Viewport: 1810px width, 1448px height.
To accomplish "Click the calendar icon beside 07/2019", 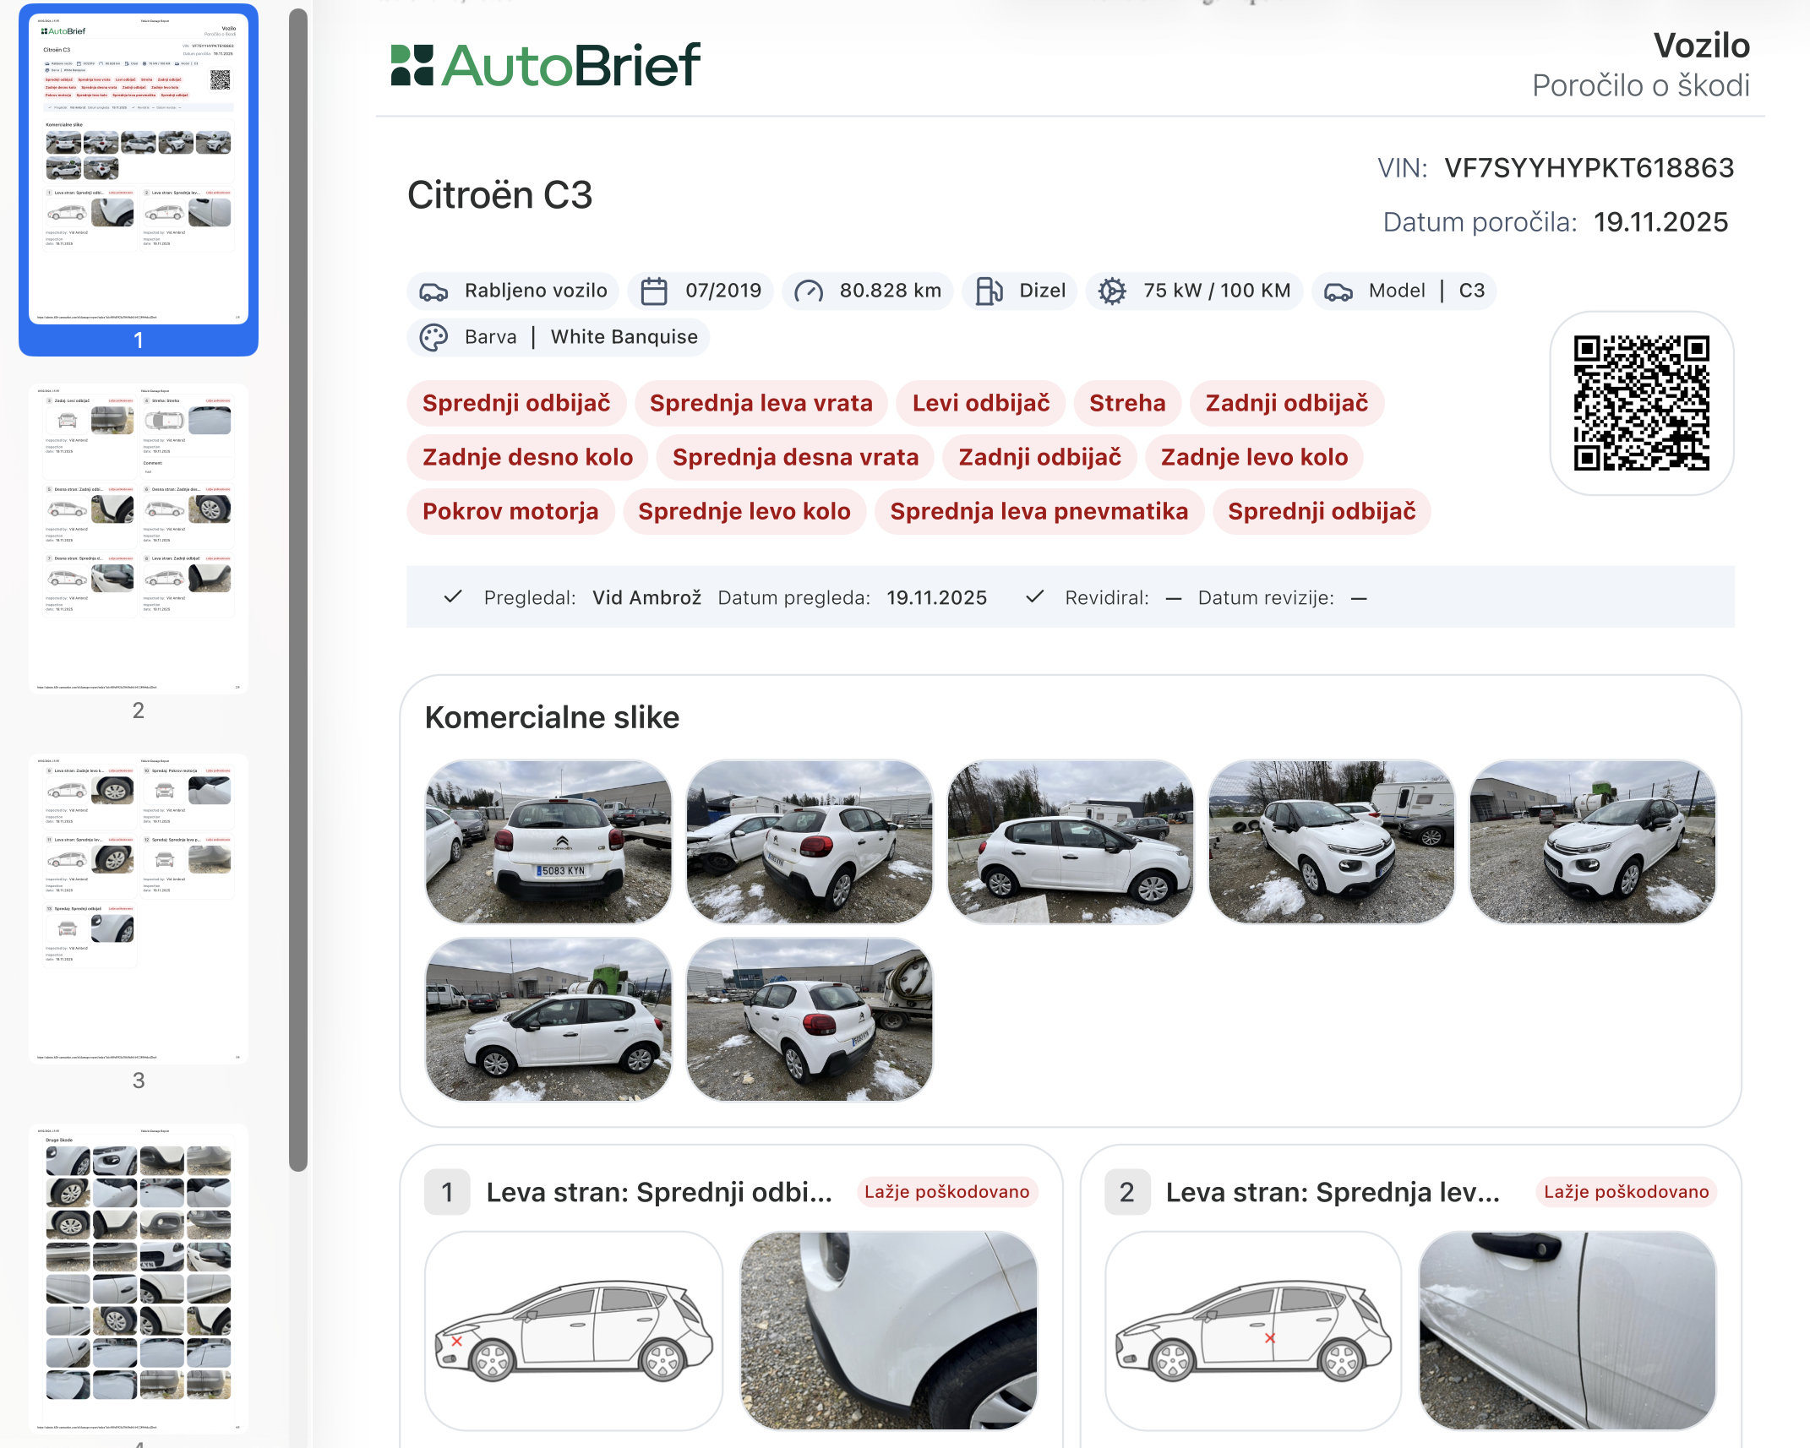I will pos(654,291).
